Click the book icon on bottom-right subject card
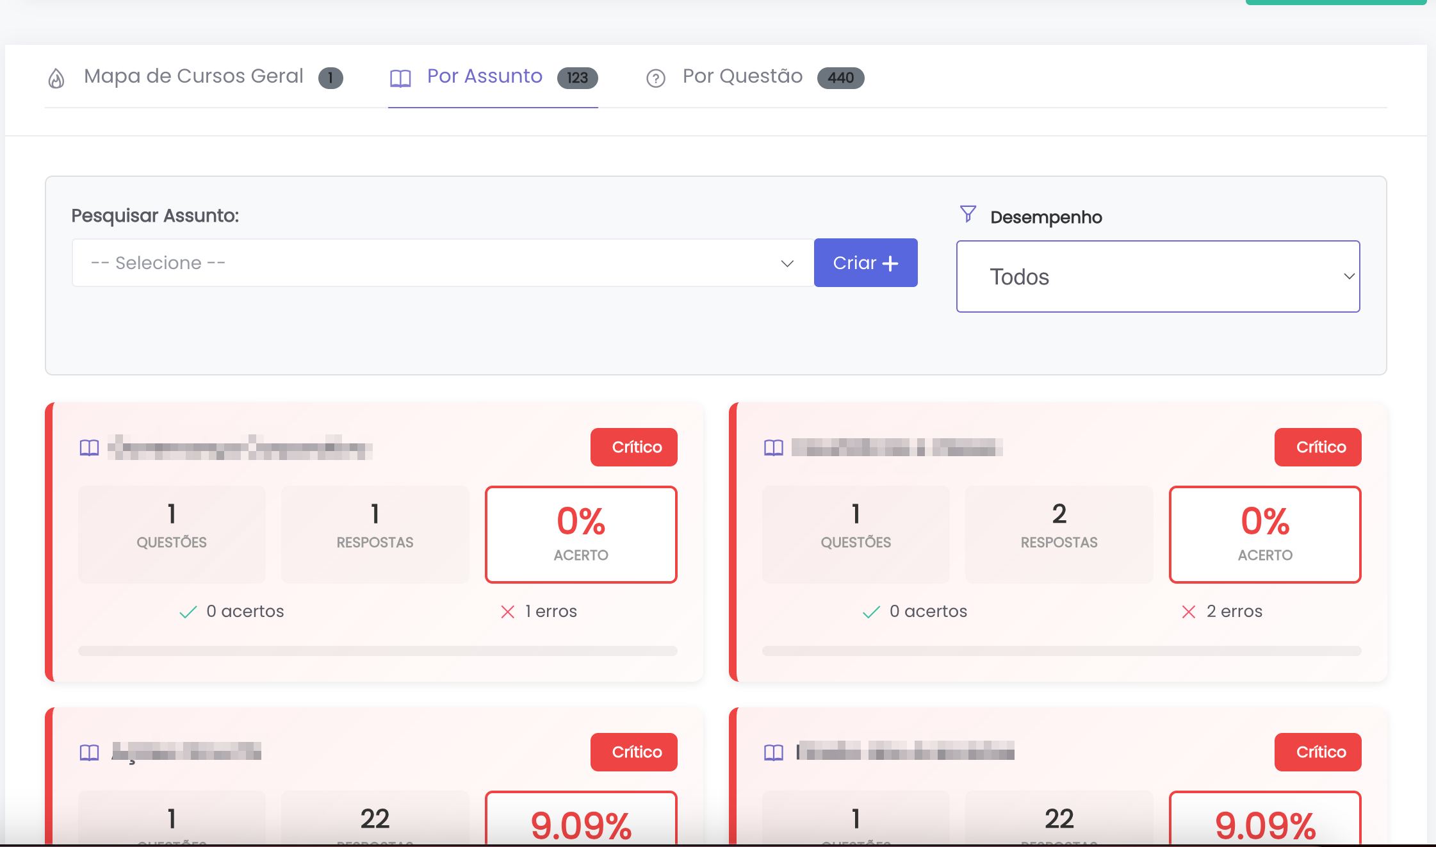The width and height of the screenshot is (1436, 847). tap(774, 752)
